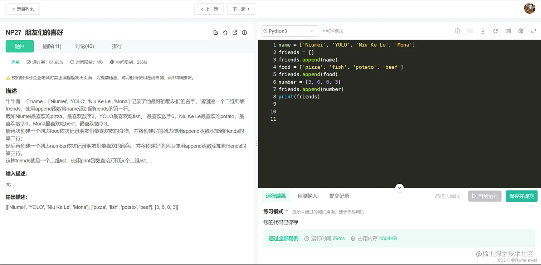This screenshot has width=541, height=265.
Task: Open the edit note icon beside the title
Action: pos(215,32)
